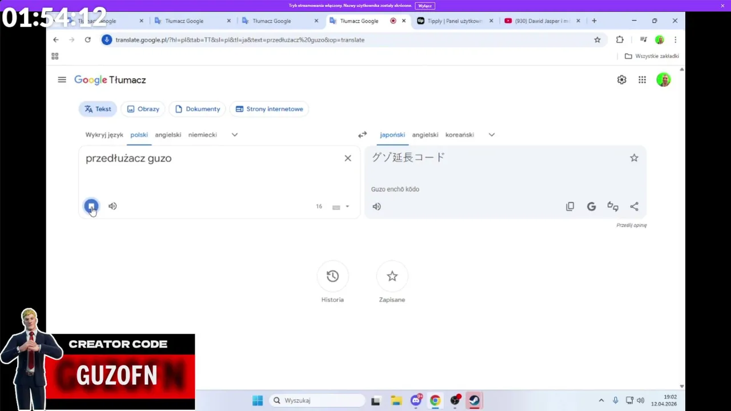Reload the current page
The width and height of the screenshot is (731, 411).
coord(87,39)
